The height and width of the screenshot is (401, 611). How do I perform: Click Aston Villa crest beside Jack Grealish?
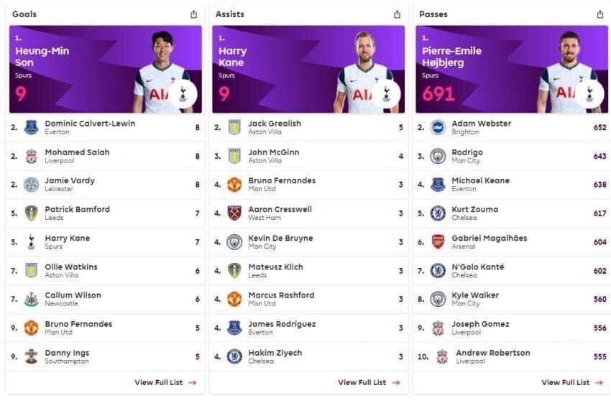pos(234,127)
